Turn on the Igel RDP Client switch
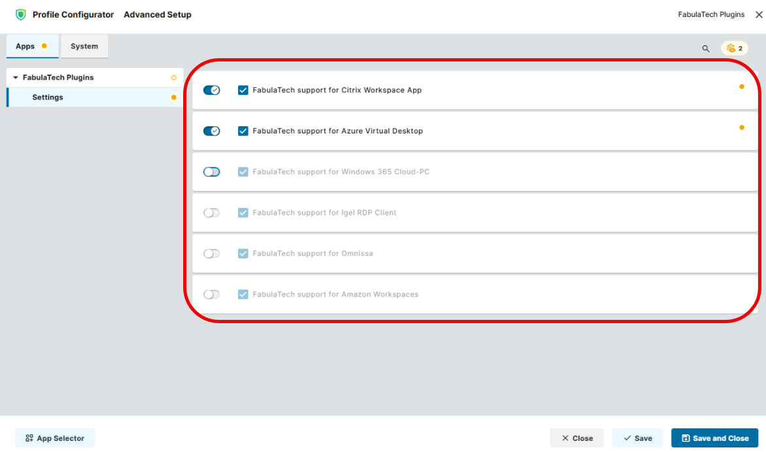This screenshot has width=766, height=452. click(x=211, y=213)
